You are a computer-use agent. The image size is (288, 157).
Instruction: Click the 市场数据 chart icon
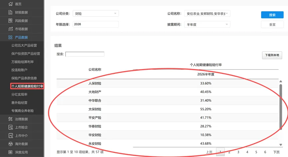[x=10, y=29]
